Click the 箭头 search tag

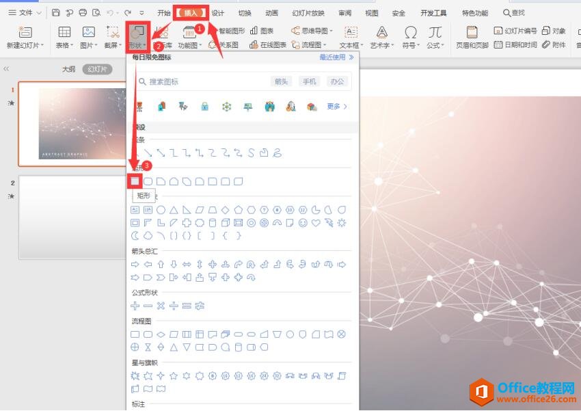click(x=281, y=81)
